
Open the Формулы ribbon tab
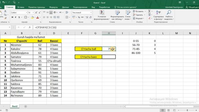click(53, 7)
